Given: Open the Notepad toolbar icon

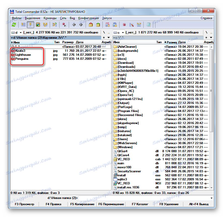Looking at the screenshot, I should pyautogui.click(x=148, y=25).
